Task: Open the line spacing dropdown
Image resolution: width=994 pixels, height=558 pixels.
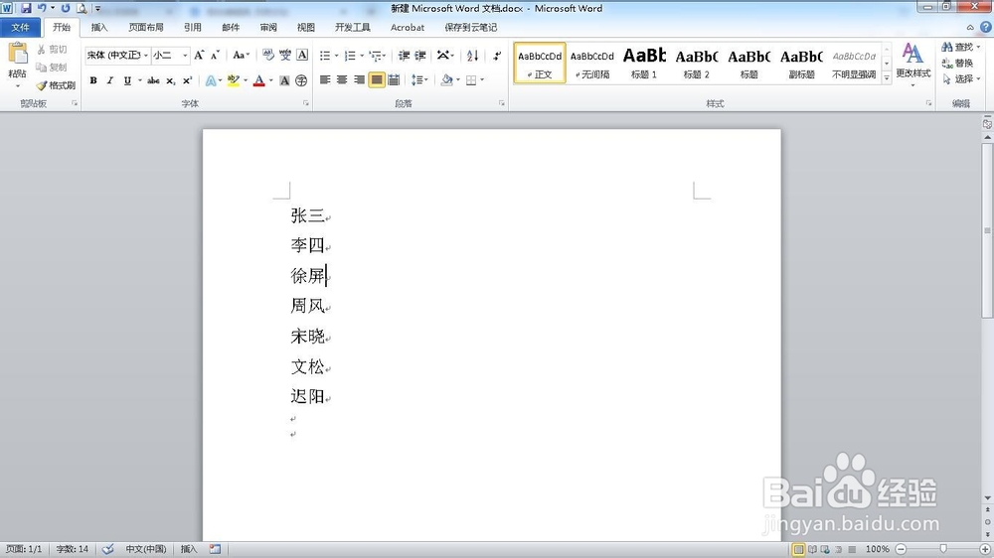Action: 419,79
